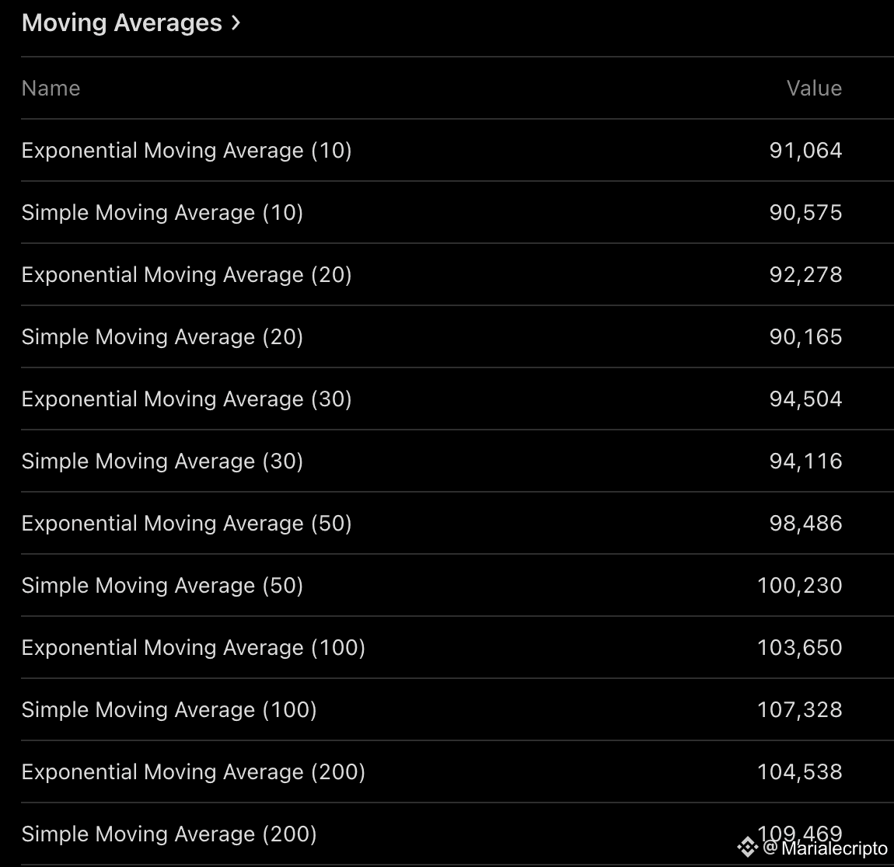Select Simple Moving Average (100) row
The height and width of the screenshot is (867, 894).
[x=169, y=710]
